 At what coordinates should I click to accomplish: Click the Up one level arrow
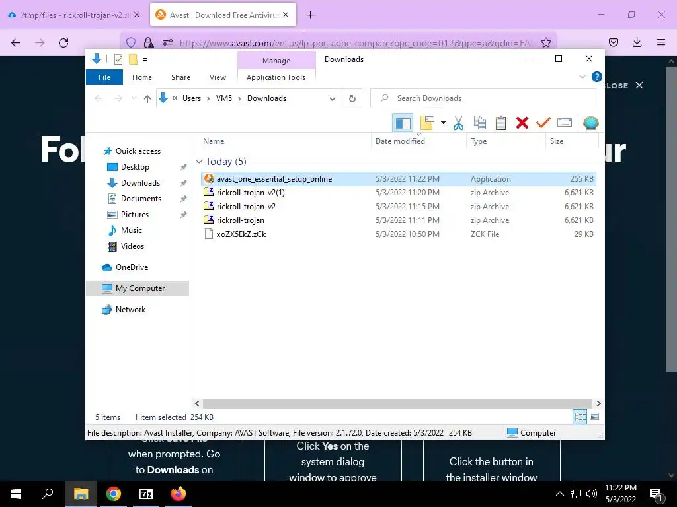coord(147,99)
